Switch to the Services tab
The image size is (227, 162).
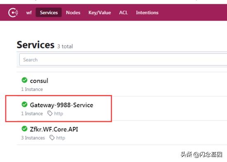[49, 13]
